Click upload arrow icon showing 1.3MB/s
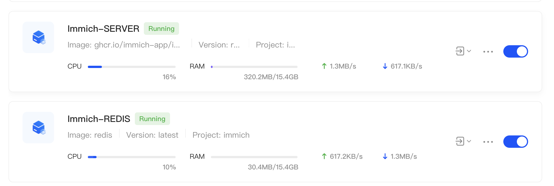 (x=324, y=66)
